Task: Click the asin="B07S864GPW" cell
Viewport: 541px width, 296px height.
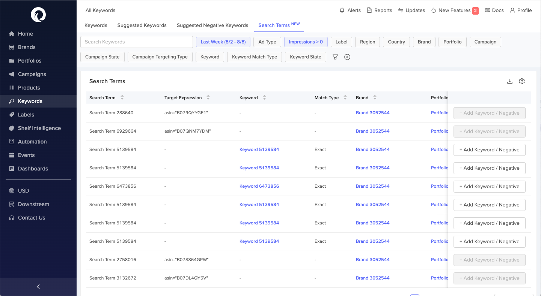Action: [x=186, y=260]
